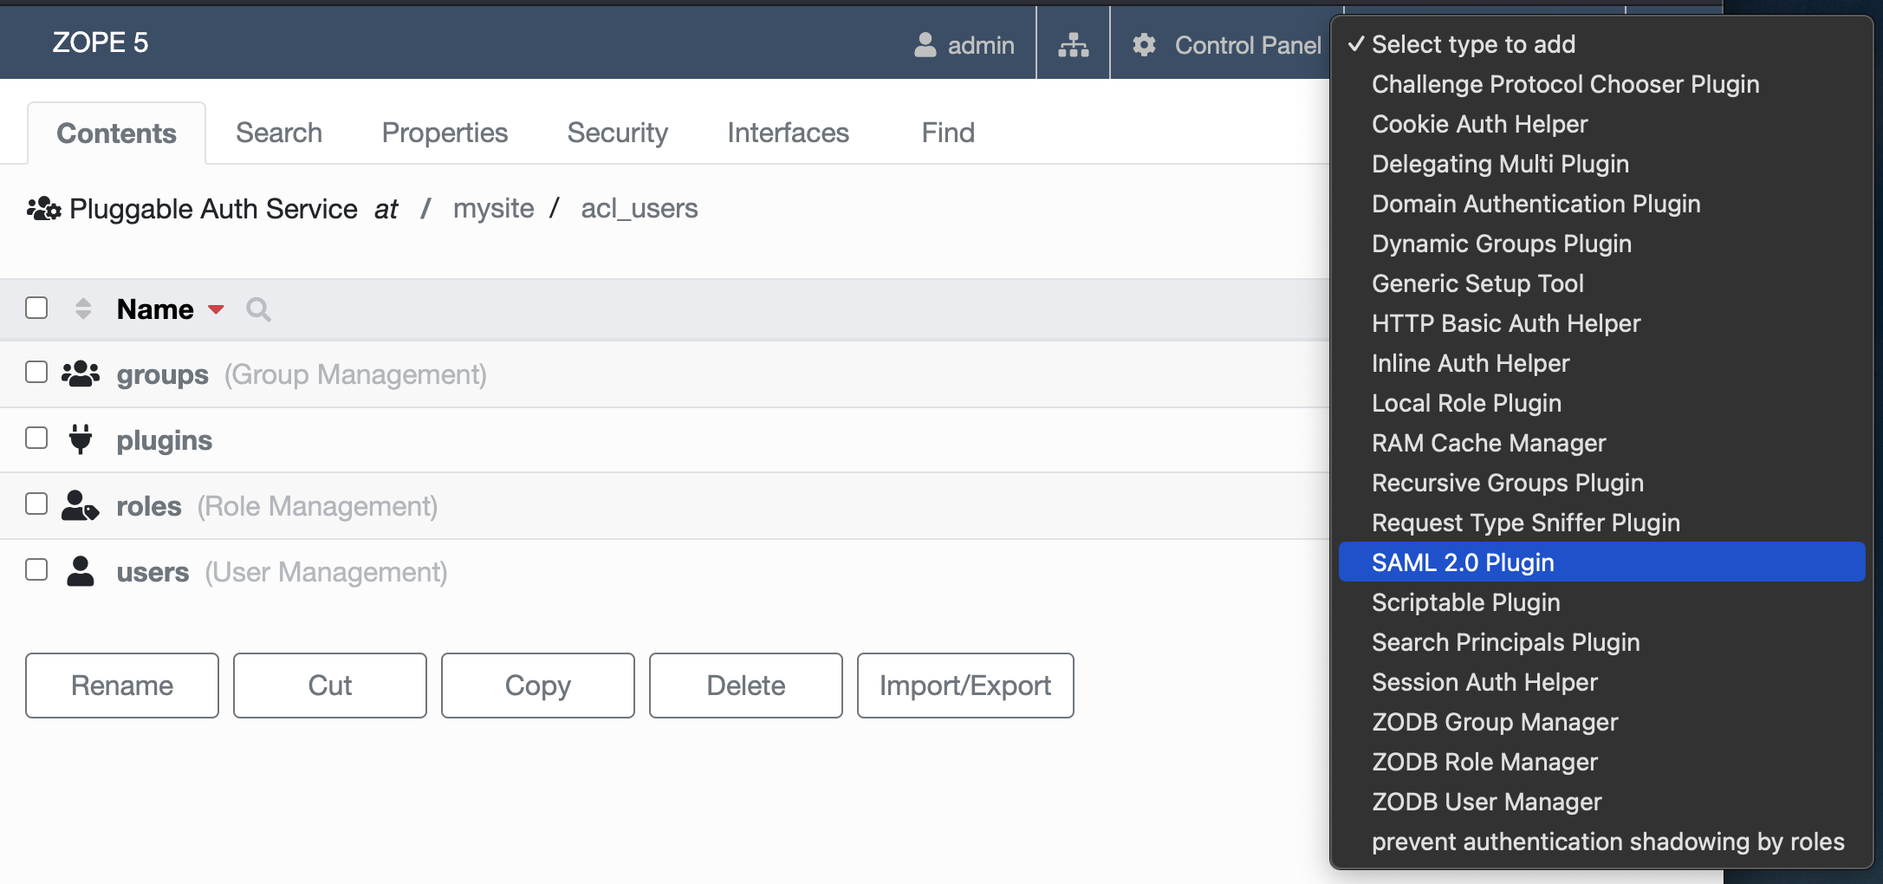Click the red Name sort arrow
Screen dimensions: 1883x884
point(217,309)
